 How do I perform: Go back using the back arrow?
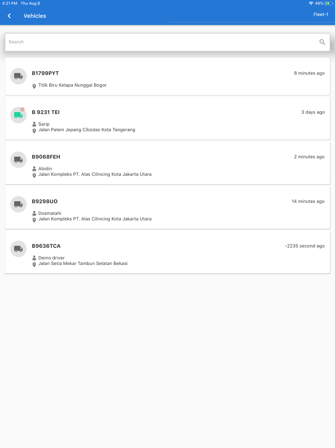(x=9, y=16)
